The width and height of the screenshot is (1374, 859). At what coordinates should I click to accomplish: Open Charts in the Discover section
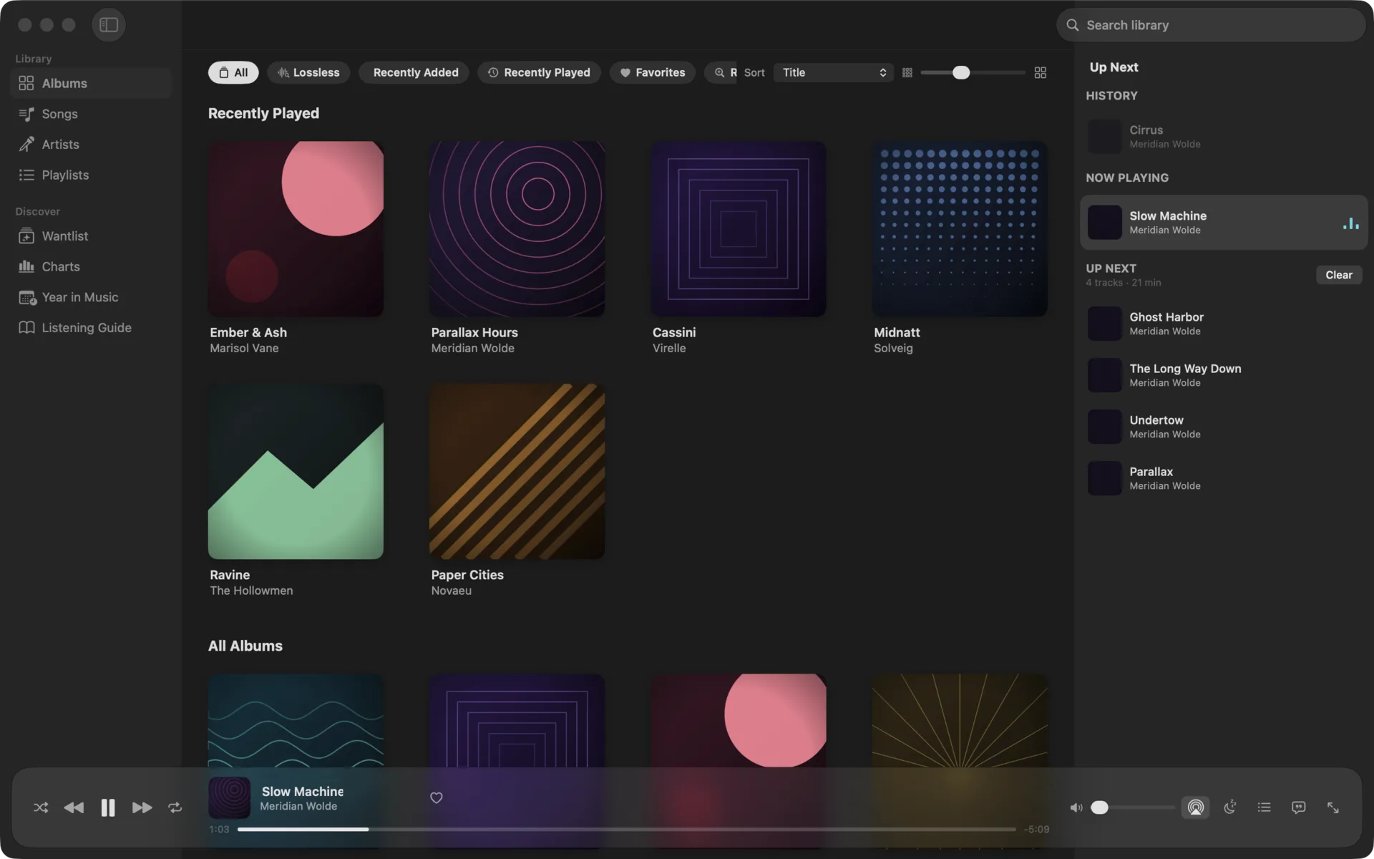coord(92,266)
